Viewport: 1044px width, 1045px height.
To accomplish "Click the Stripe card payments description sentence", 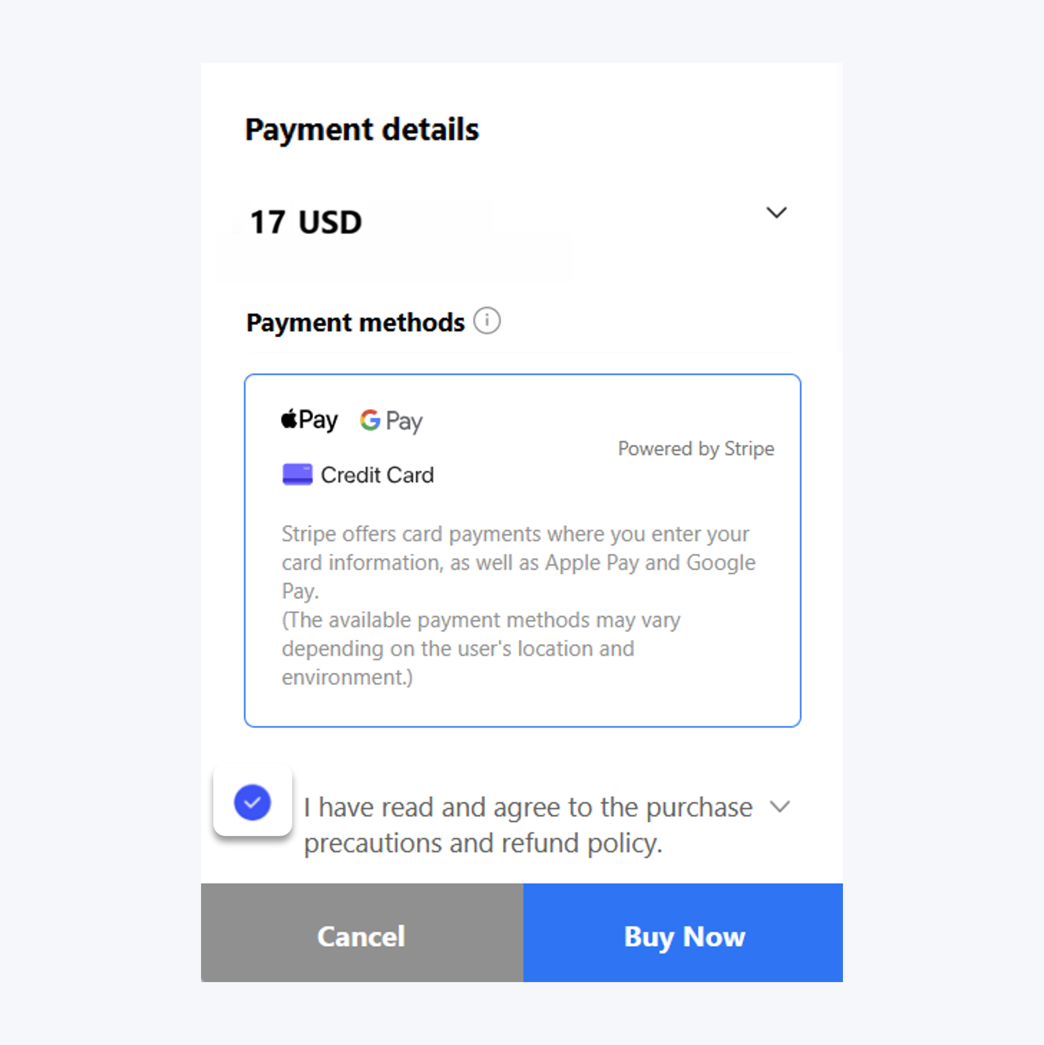I will point(518,562).
